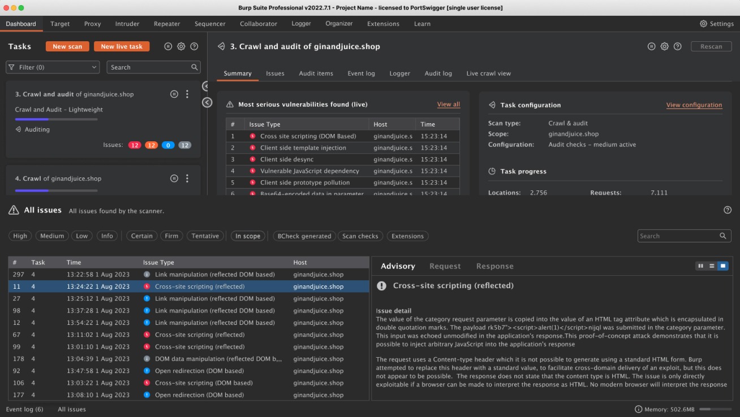Click search magnifier in the tasks search box
The image size is (740, 417).
[194, 67]
